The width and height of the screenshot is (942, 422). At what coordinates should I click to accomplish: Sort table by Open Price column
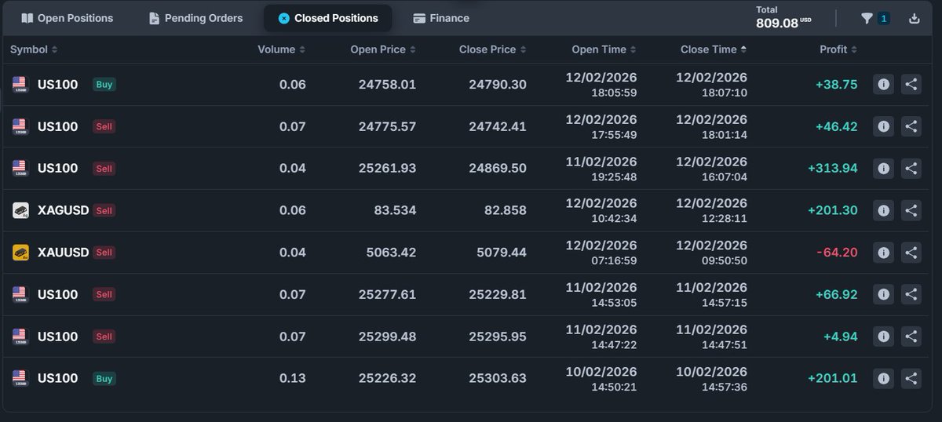(383, 49)
